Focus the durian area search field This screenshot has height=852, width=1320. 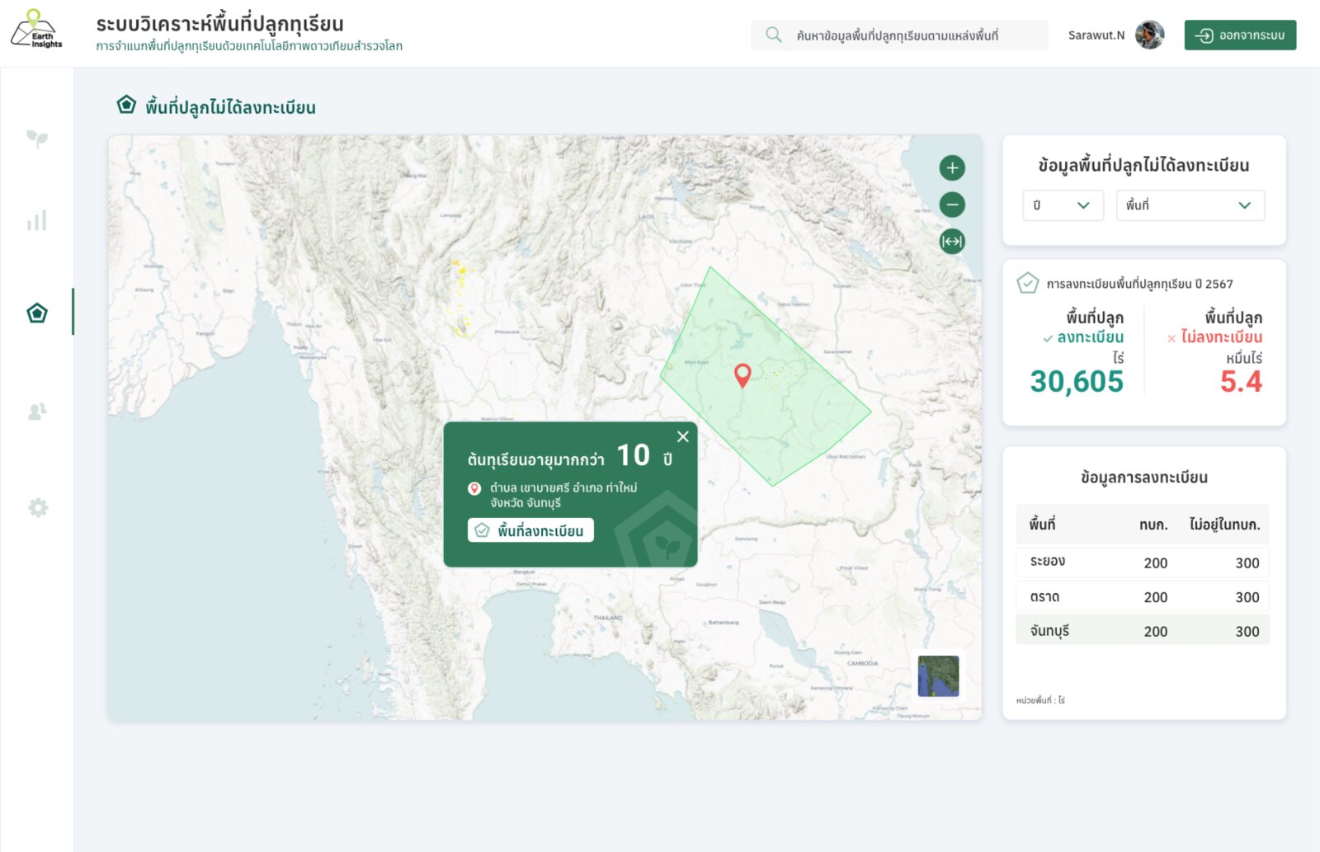(899, 35)
